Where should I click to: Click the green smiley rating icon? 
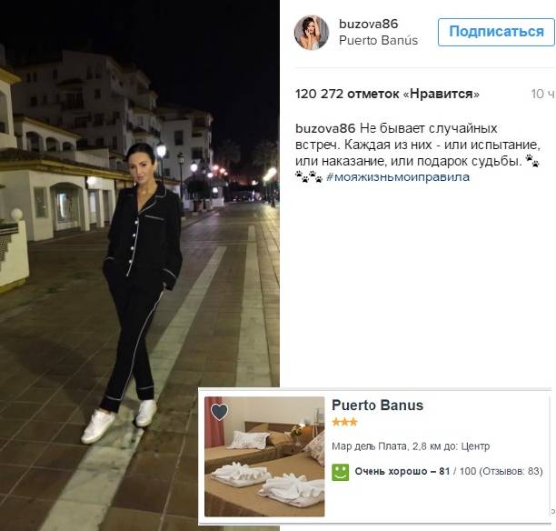pos(340,472)
